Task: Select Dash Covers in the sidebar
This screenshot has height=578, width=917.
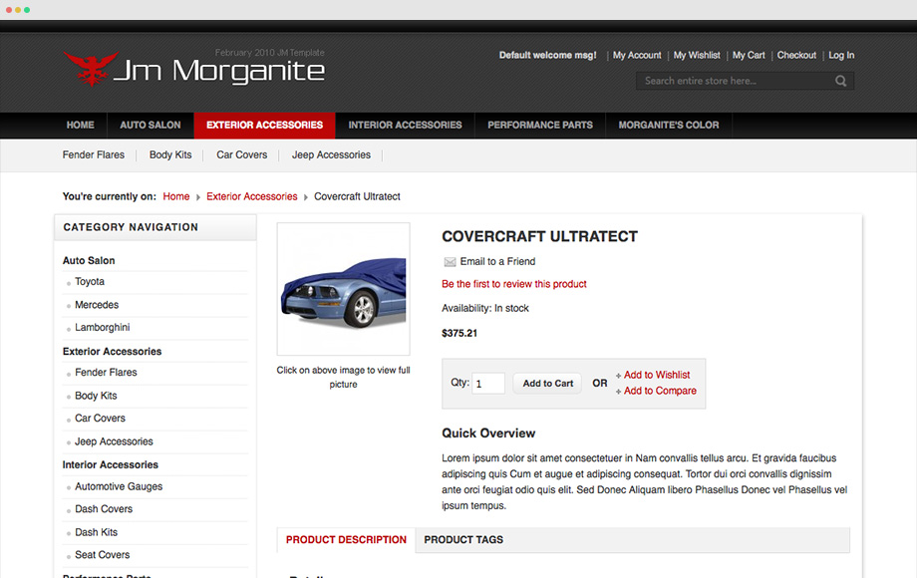Action: click(x=104, y=509)
